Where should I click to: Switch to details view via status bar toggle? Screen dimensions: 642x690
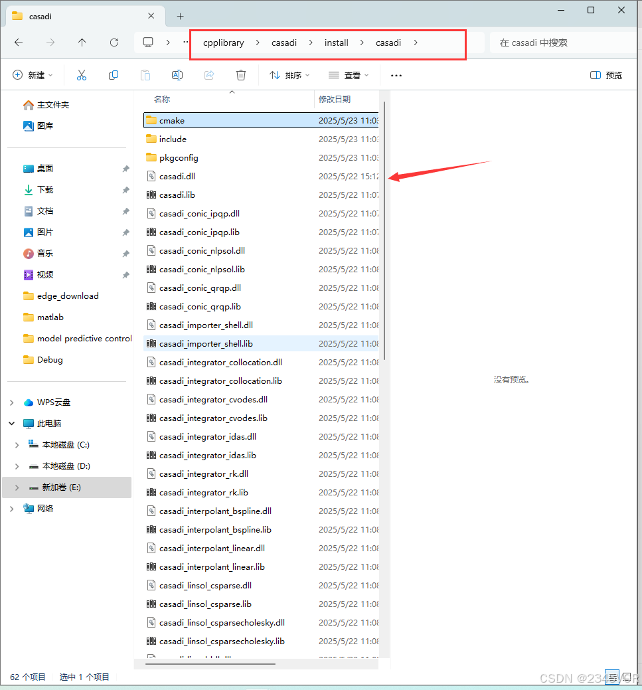click(612, 677)
